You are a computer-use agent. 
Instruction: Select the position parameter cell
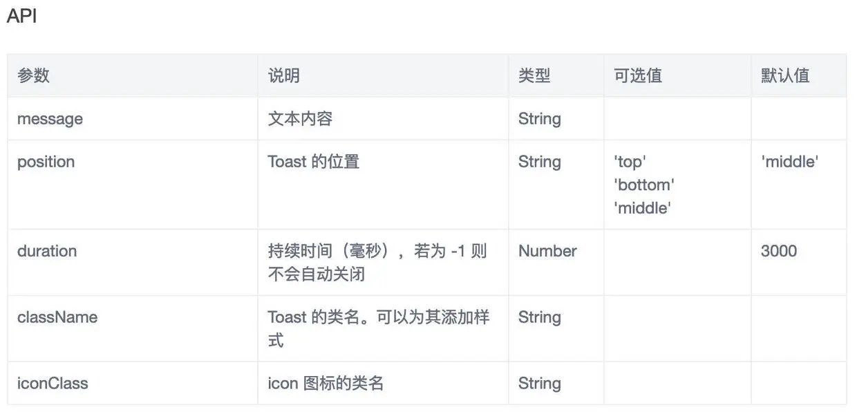[46, 162]
